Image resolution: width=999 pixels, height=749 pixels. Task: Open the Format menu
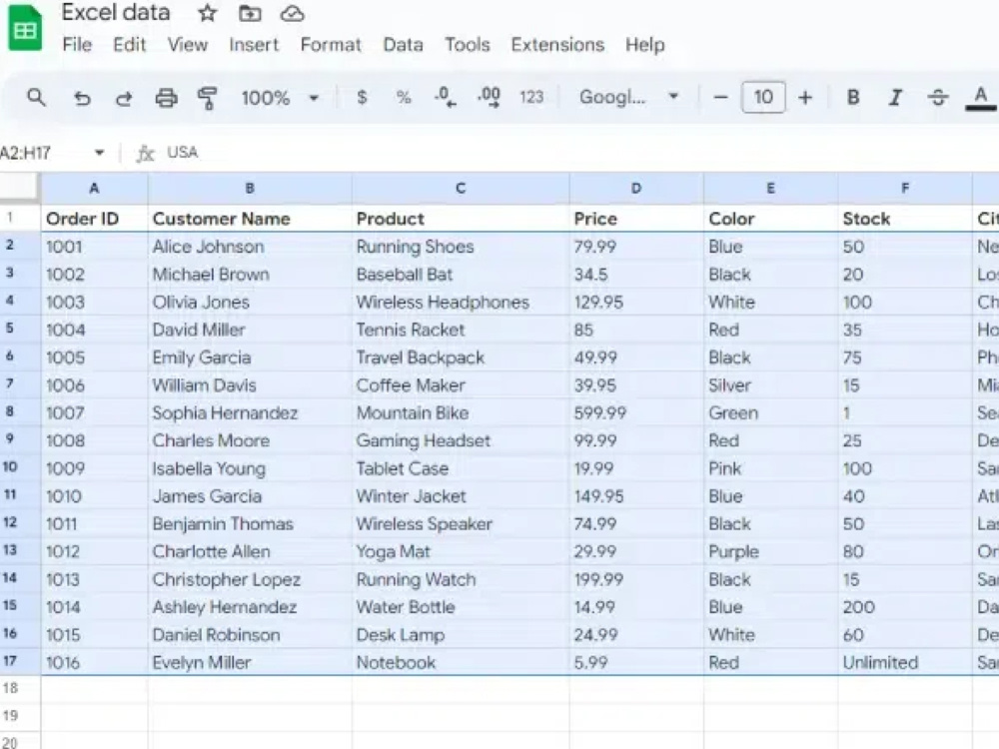(x=331, y=45)
